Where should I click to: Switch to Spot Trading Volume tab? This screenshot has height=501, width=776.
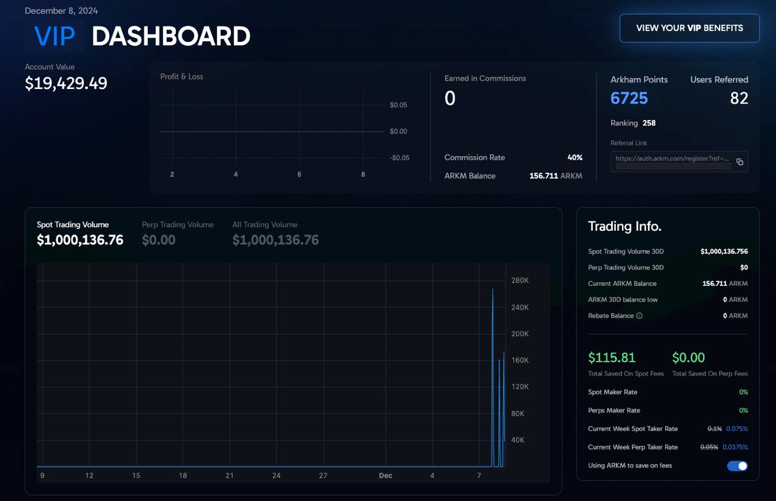click(x=80, y=233)
